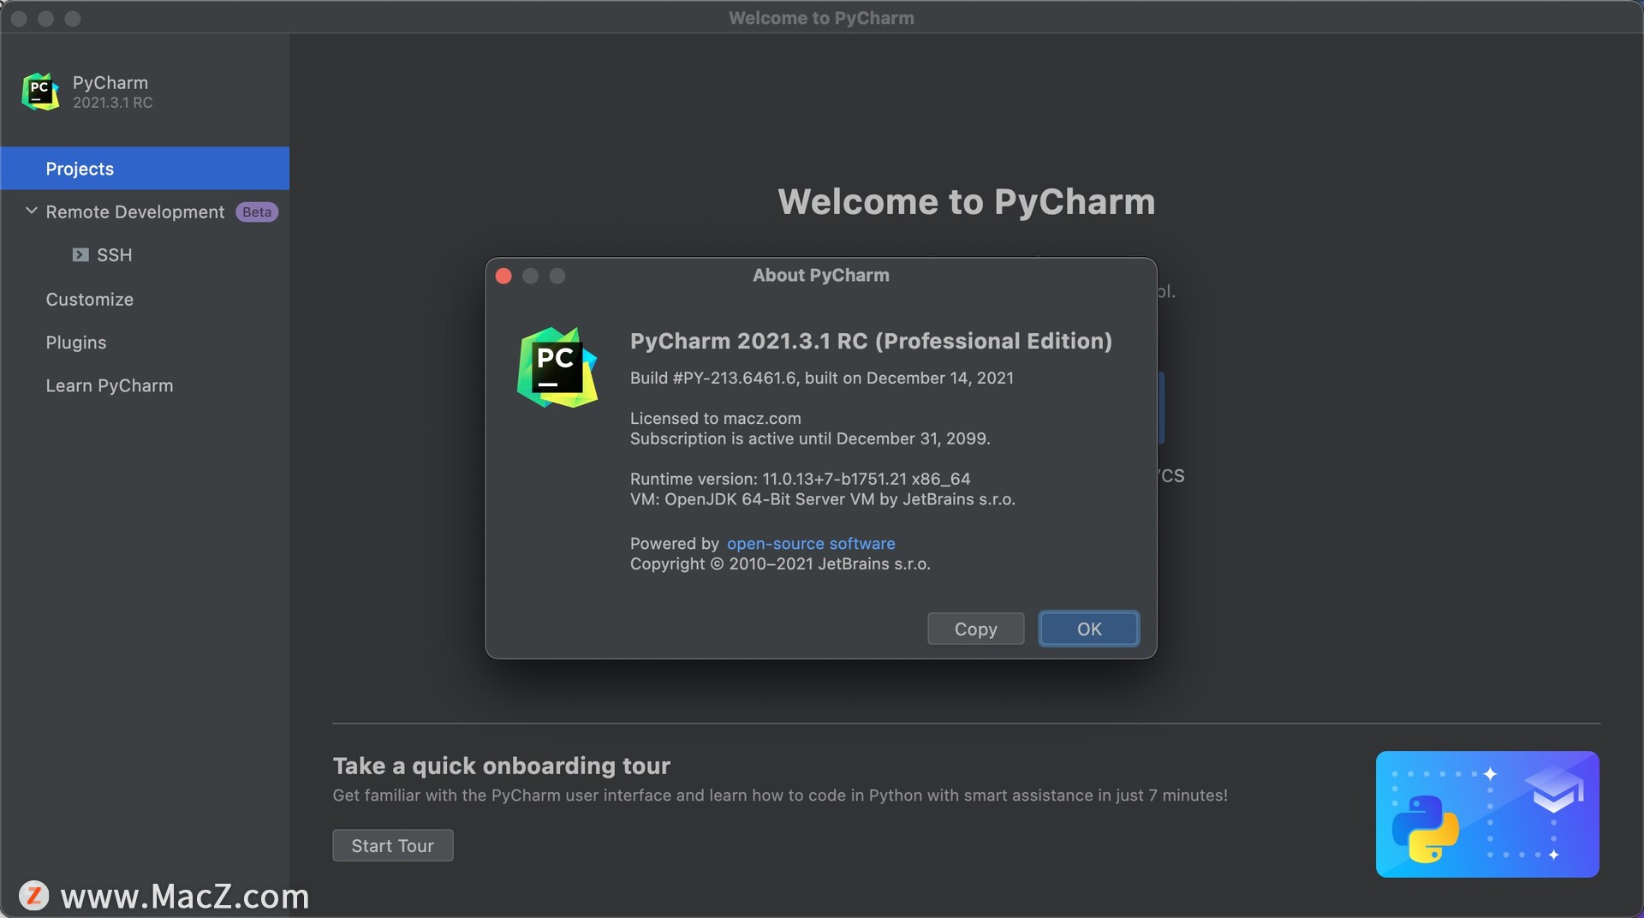Click the Licensed to macz.com text
The width and height of the screenshot is (1644, 918).
[x=716, y=419]
